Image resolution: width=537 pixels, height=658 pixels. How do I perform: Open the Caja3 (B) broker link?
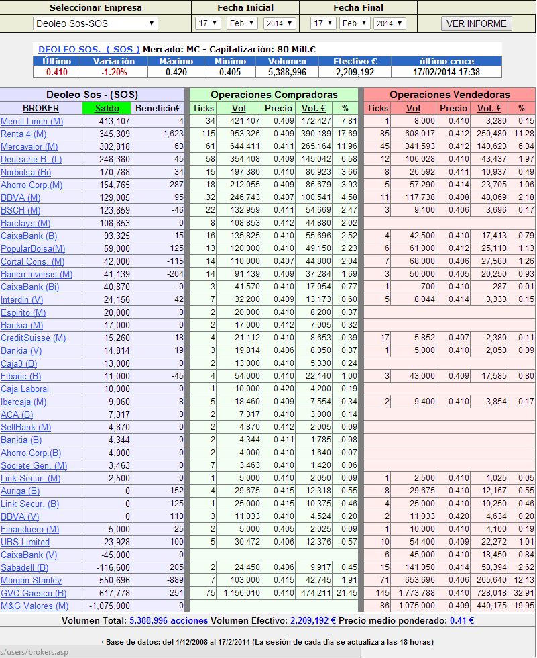point(18,363)
